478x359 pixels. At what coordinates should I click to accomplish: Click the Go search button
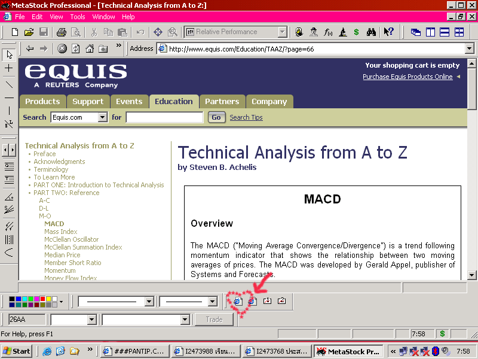(x=216, y=117)
